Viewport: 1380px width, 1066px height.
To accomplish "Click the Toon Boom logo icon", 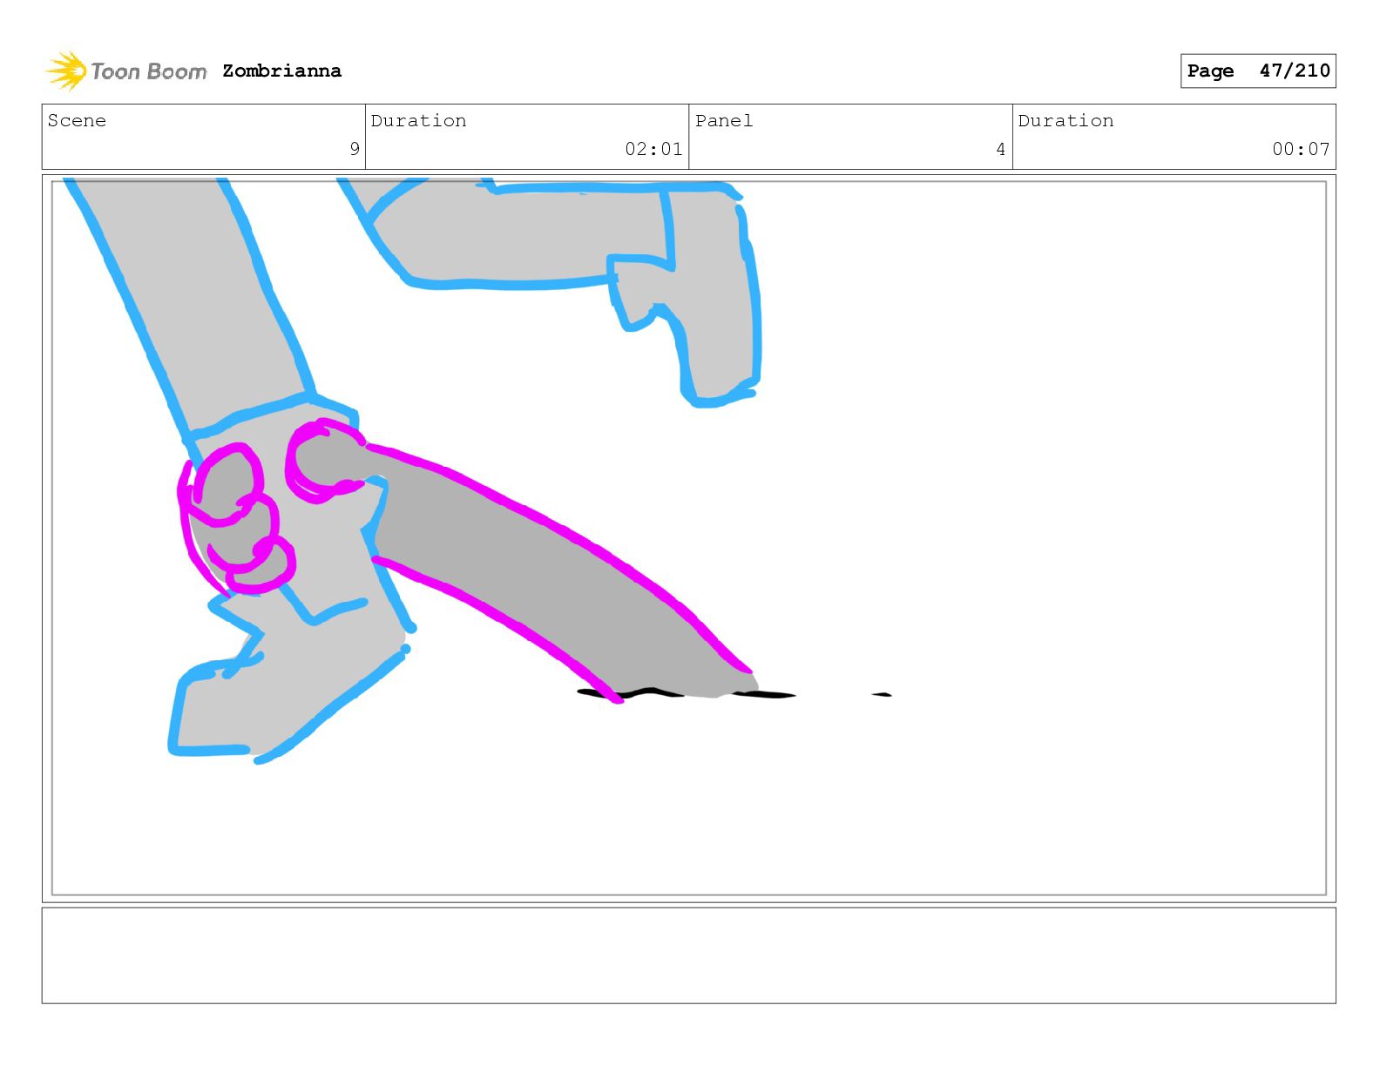I will [x=66, y=71].
